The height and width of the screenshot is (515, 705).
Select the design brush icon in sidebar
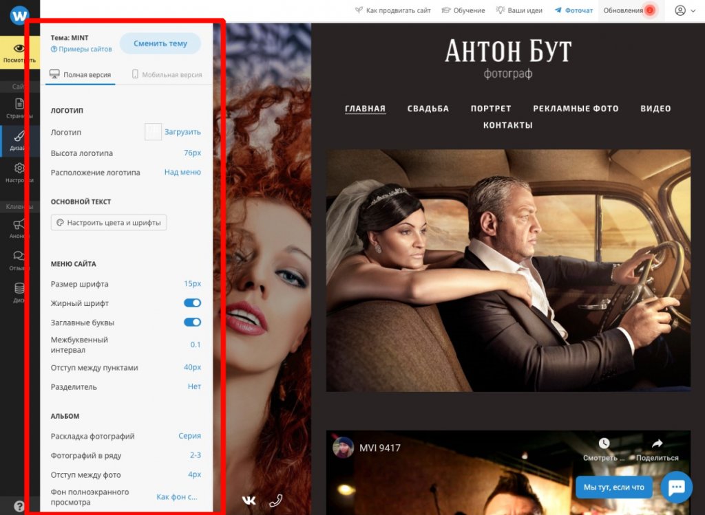[x=19, y=135]
